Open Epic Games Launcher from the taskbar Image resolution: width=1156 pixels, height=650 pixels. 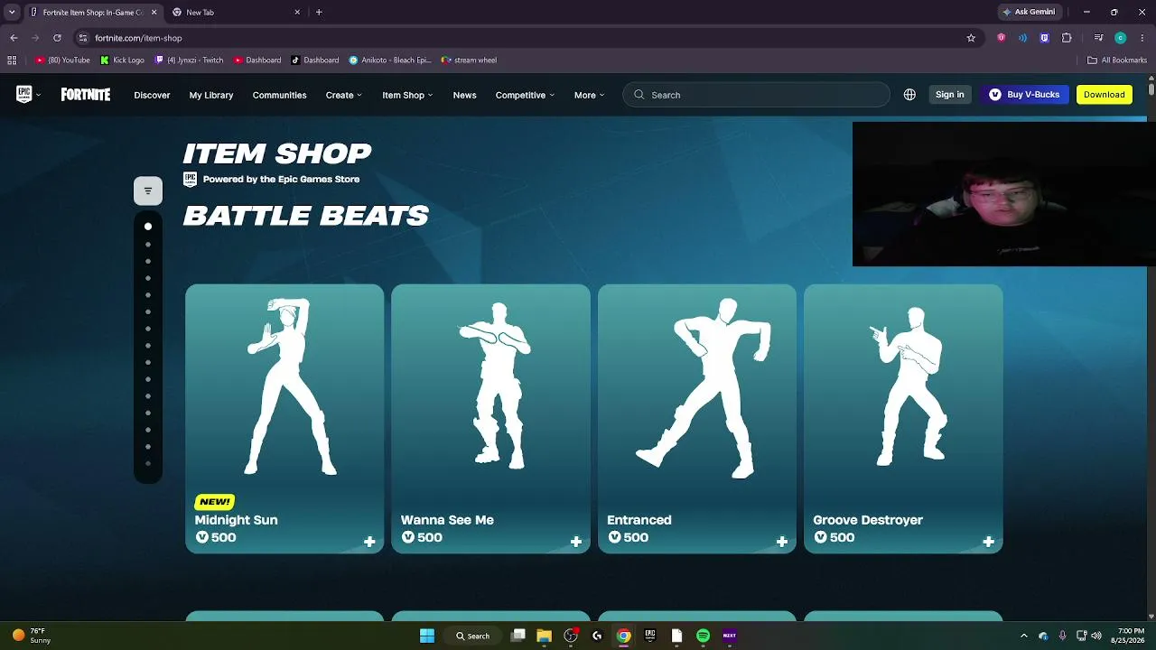[x=649, y=636]
